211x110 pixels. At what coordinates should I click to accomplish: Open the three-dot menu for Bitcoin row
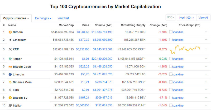point(206,32)
